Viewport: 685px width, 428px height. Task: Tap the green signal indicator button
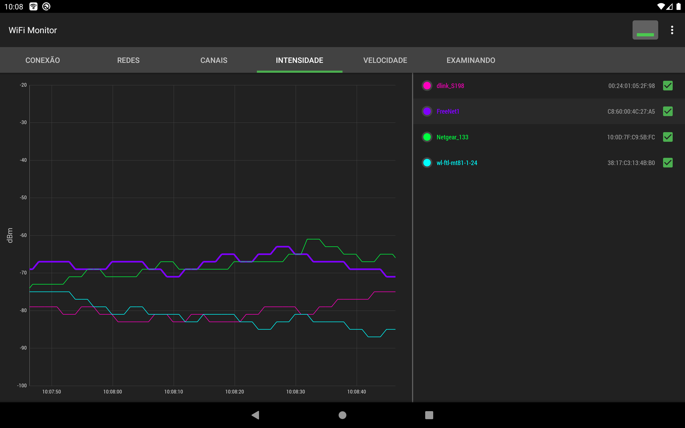point(645,30)
